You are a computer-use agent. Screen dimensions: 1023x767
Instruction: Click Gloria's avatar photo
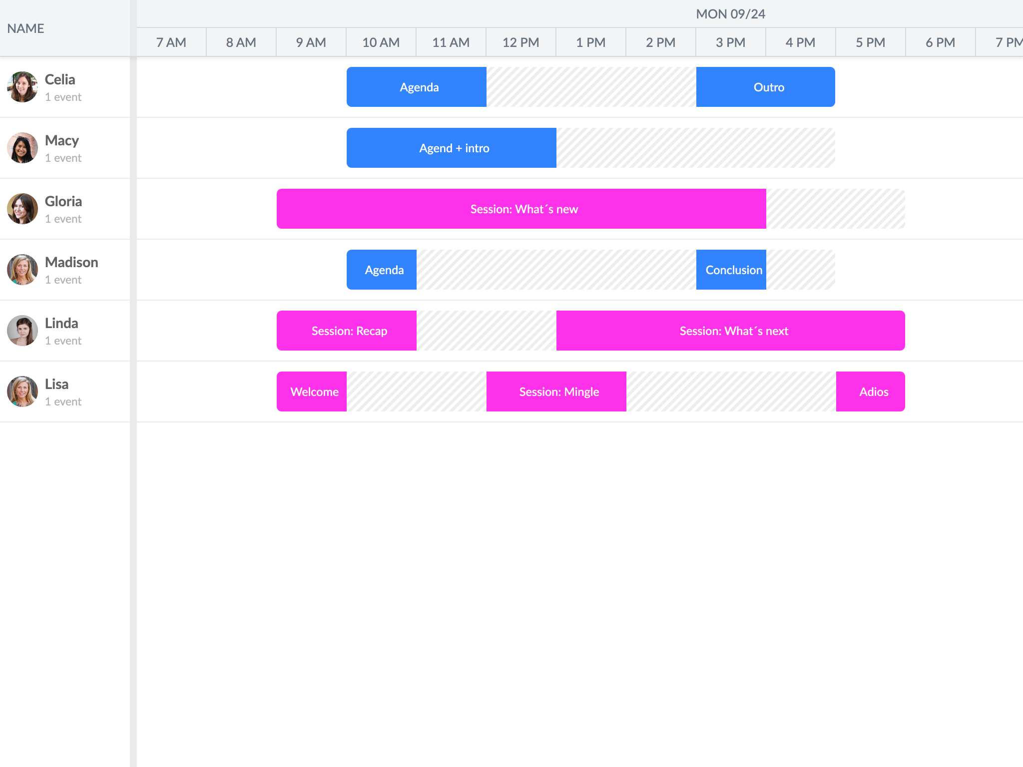coord(22,209)
